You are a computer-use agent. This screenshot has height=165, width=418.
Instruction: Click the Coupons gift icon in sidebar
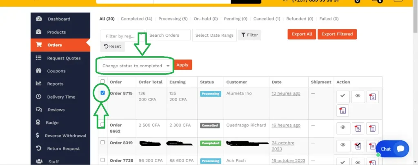[39, 71]
